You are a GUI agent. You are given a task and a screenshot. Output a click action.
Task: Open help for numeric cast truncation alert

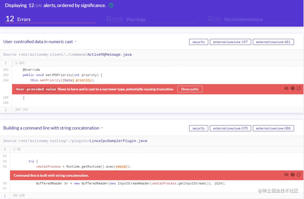click(x=293, y=88)
